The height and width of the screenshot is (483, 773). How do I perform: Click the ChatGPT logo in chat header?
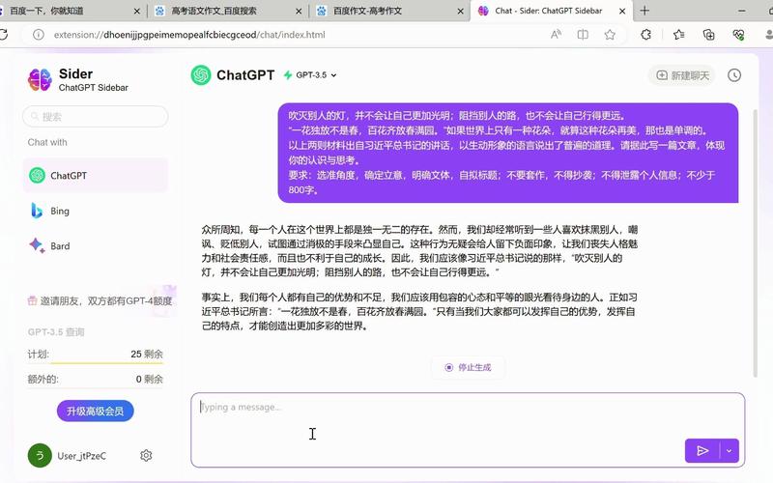tap(201, 75)
